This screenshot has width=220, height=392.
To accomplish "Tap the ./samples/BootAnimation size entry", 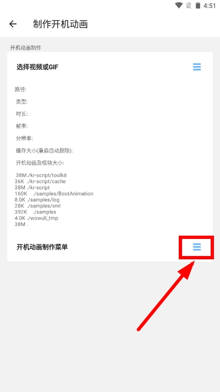I will point(54,193).
